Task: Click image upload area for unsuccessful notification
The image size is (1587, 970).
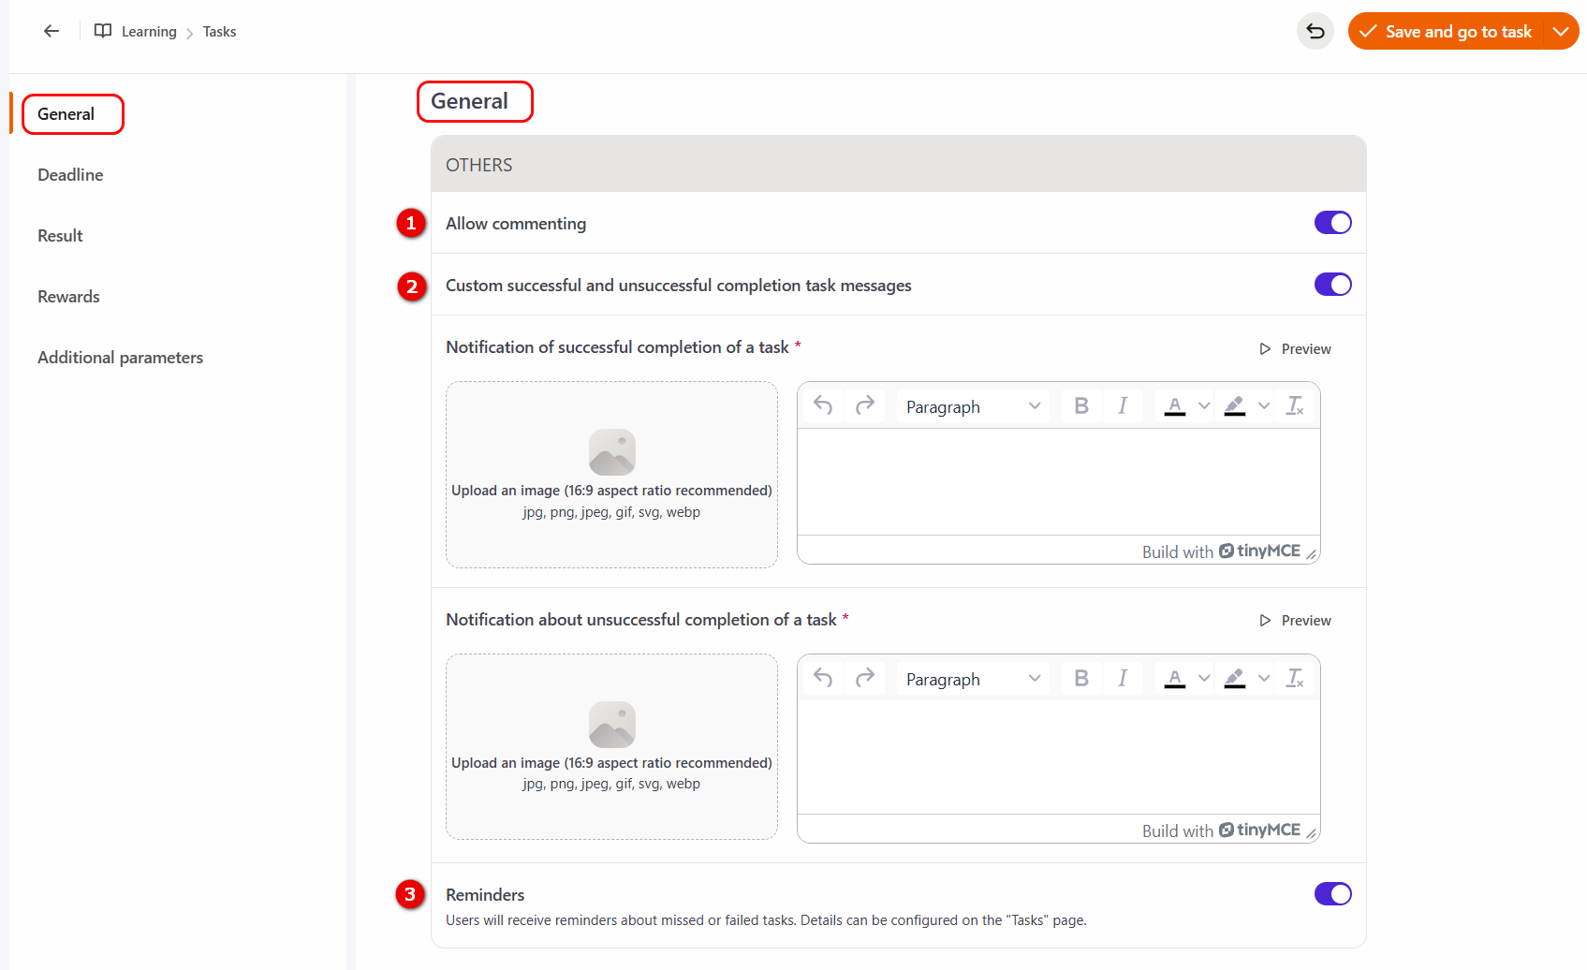Action: (x=611, y=746)
